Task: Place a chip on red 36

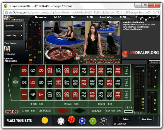Action: tap(118, 71)
